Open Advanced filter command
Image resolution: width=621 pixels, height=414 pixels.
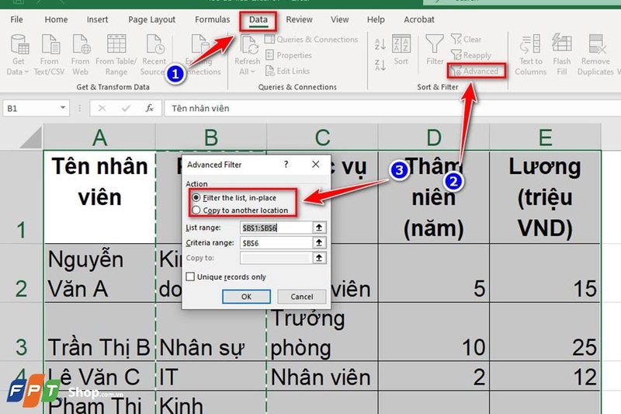coord(477,71)
